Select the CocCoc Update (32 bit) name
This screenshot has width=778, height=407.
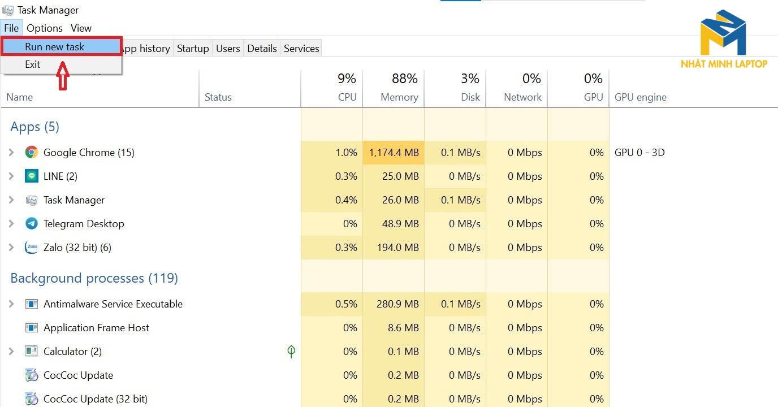96,399
